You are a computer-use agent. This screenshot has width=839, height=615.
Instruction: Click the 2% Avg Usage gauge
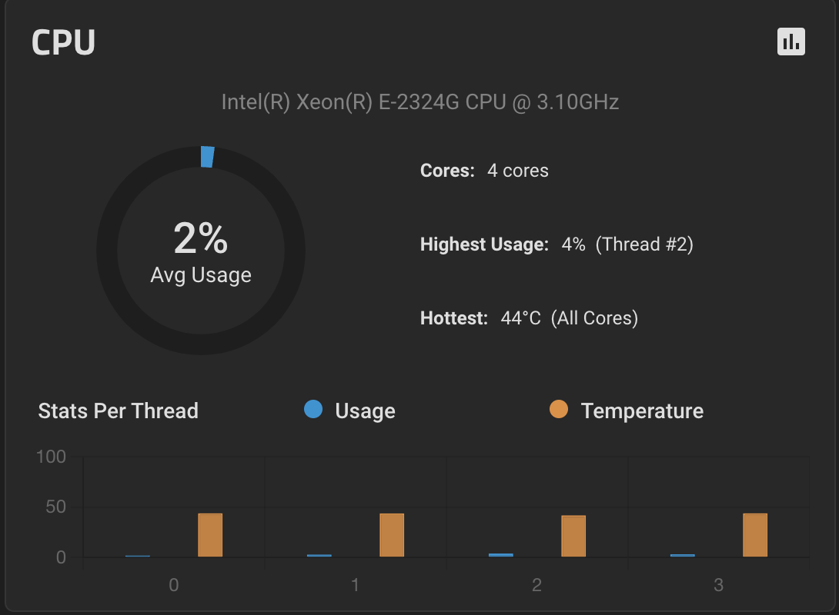201,250
